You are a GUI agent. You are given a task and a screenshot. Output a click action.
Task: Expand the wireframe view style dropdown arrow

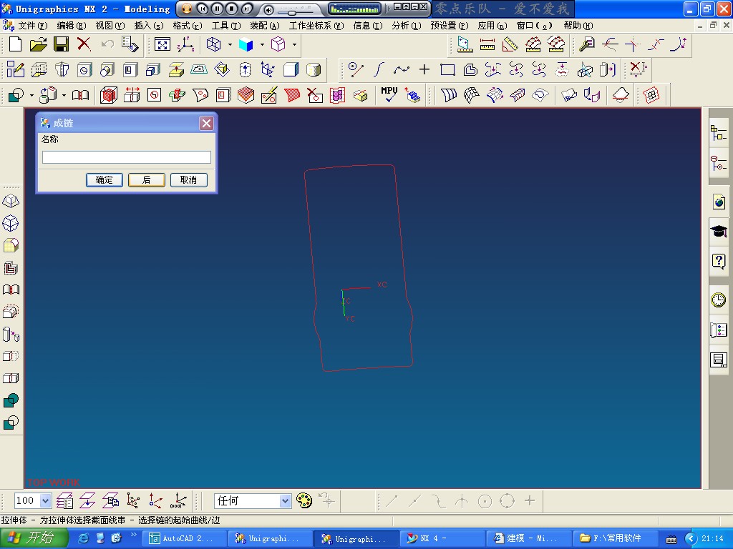[x=230, y=45]
